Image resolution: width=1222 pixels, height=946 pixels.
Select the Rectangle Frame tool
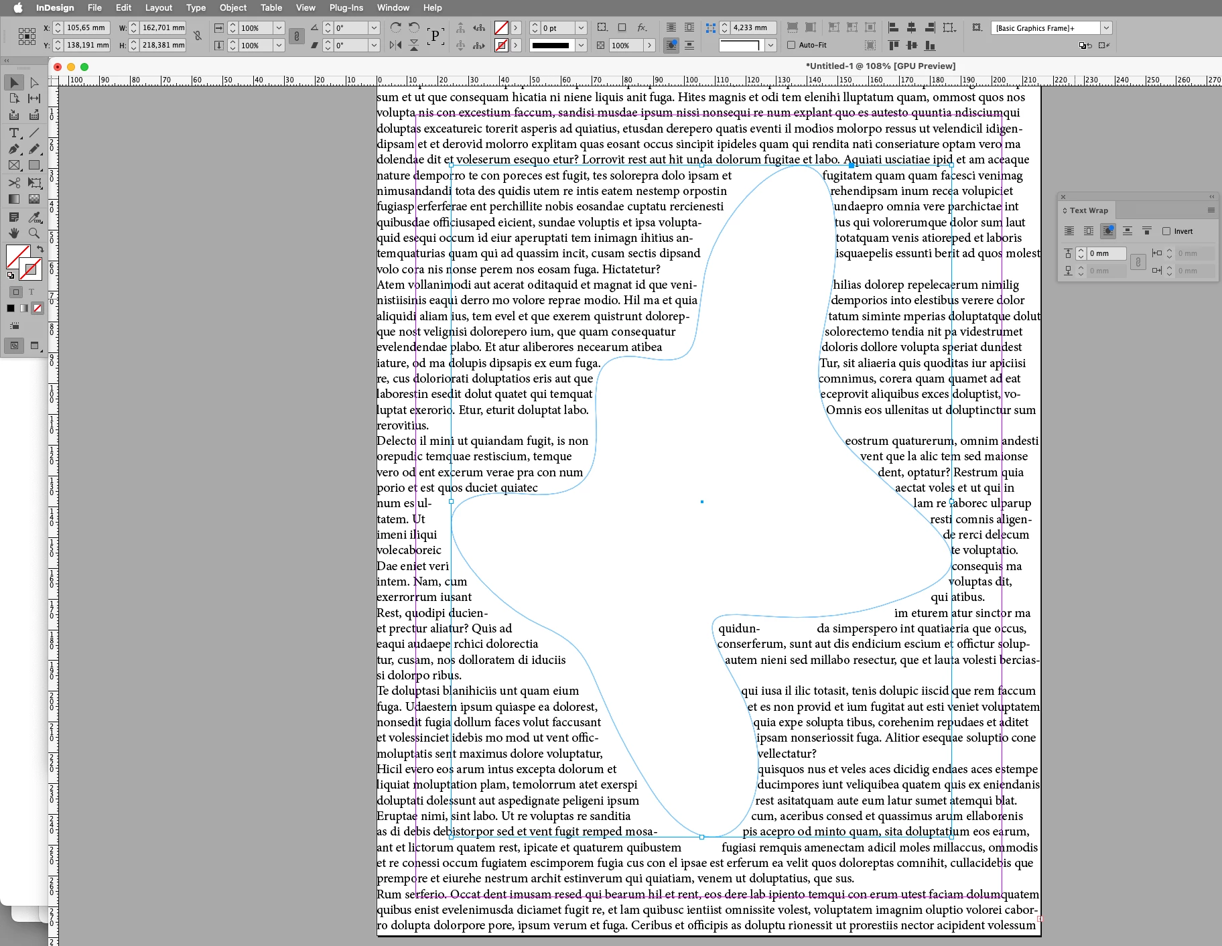(x=14, y=165)
